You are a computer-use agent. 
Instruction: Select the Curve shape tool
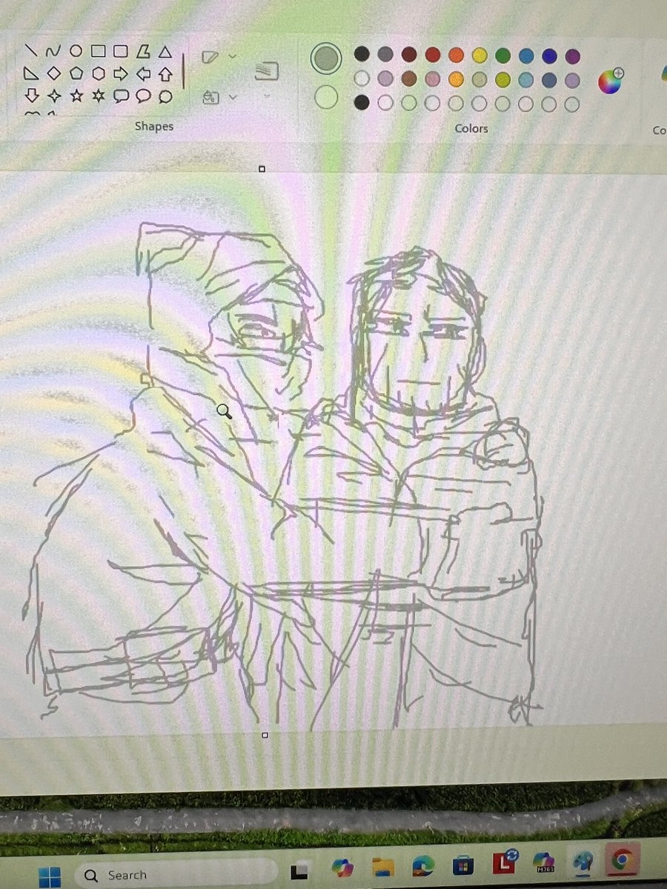[53, 51]
